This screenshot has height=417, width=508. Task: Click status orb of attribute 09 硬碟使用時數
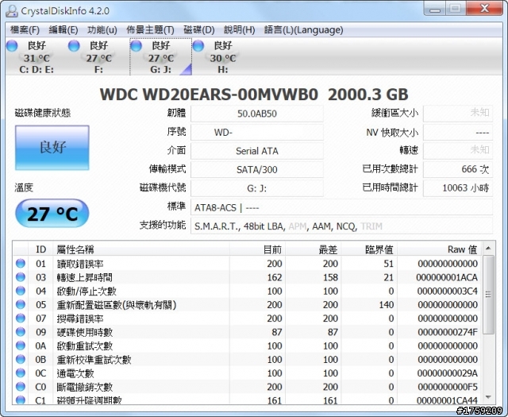tap(21, 332)
